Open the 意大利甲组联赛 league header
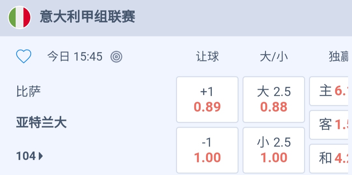Screen dimensions: 352x175 (x=87, y=17)
